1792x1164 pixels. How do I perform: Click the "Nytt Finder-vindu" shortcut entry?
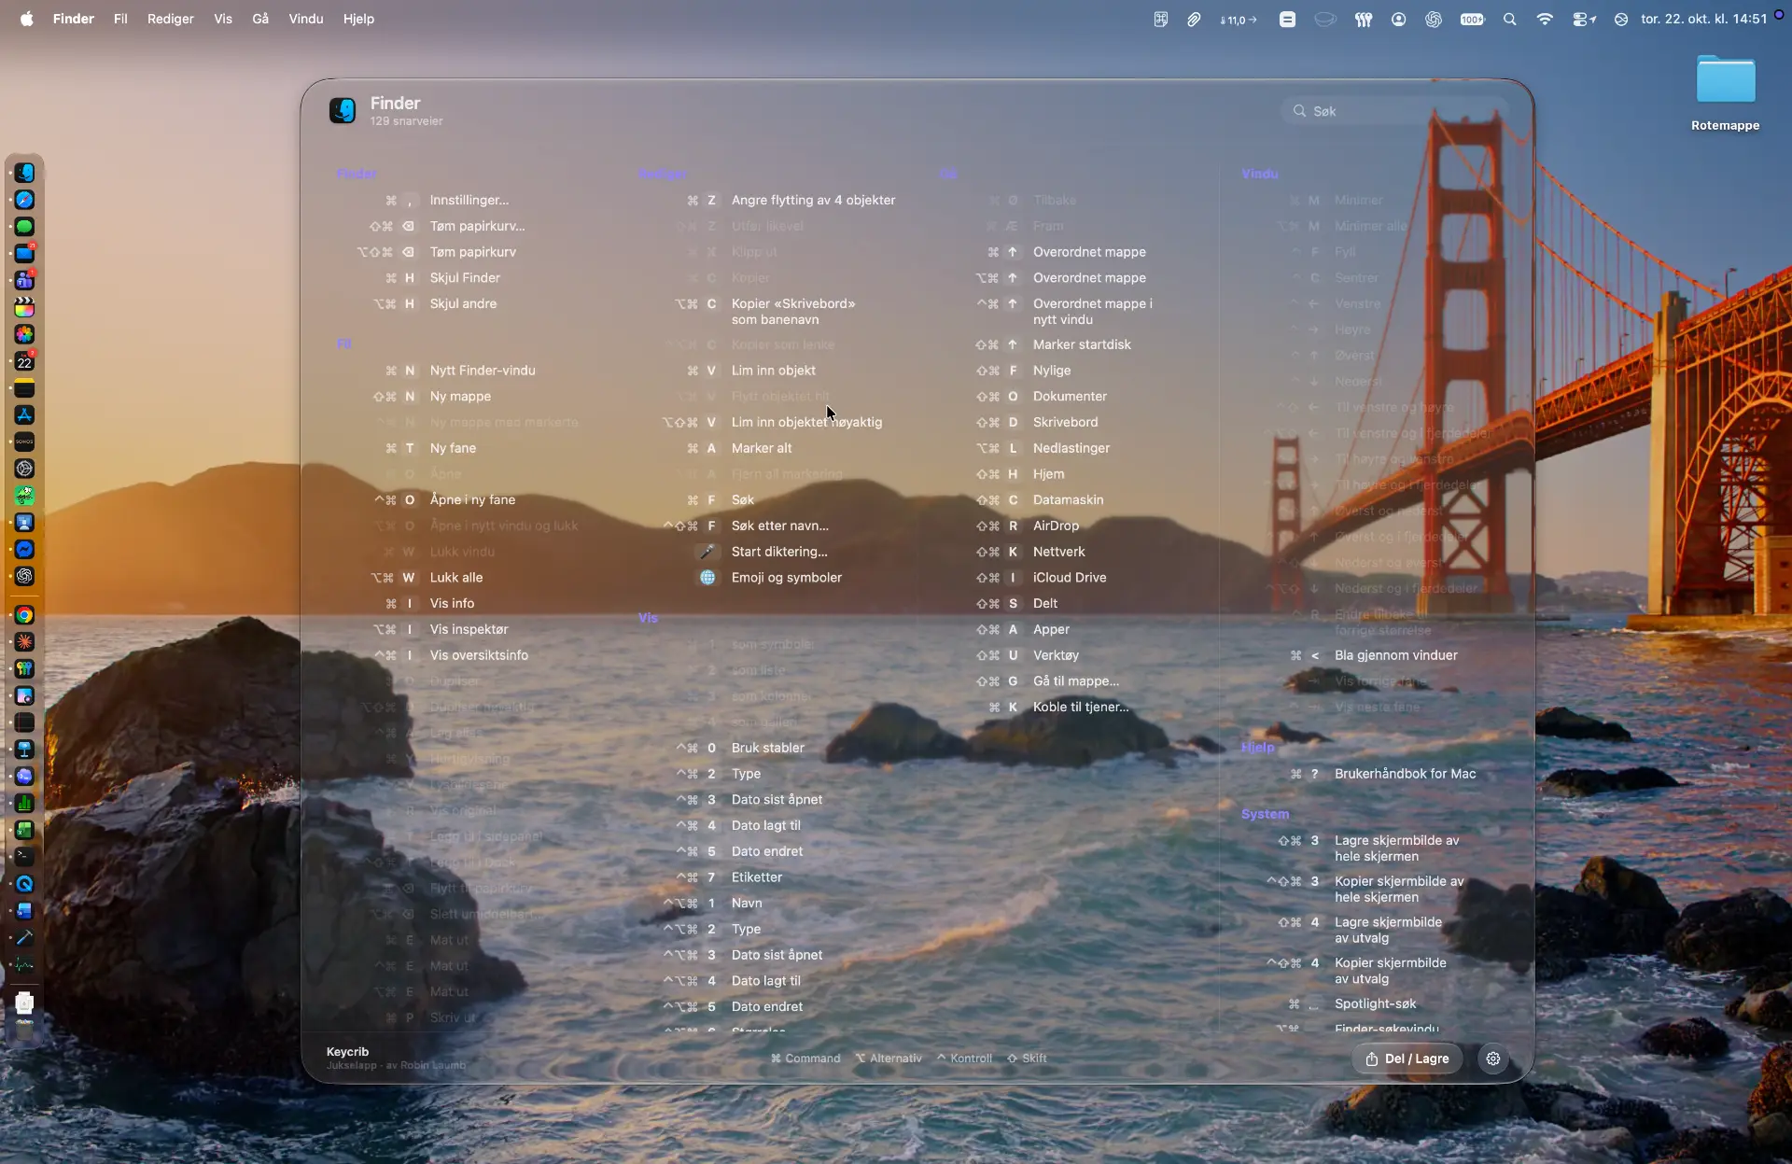[461, 371]
